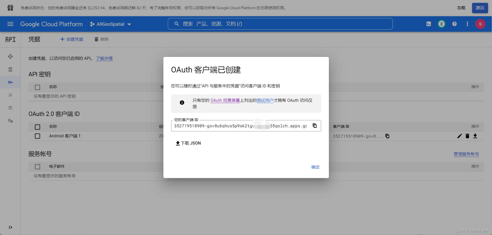Click the 352719518909-gov8... client ID text
Viewport: 492px width, 235px height.
(358, 136)
